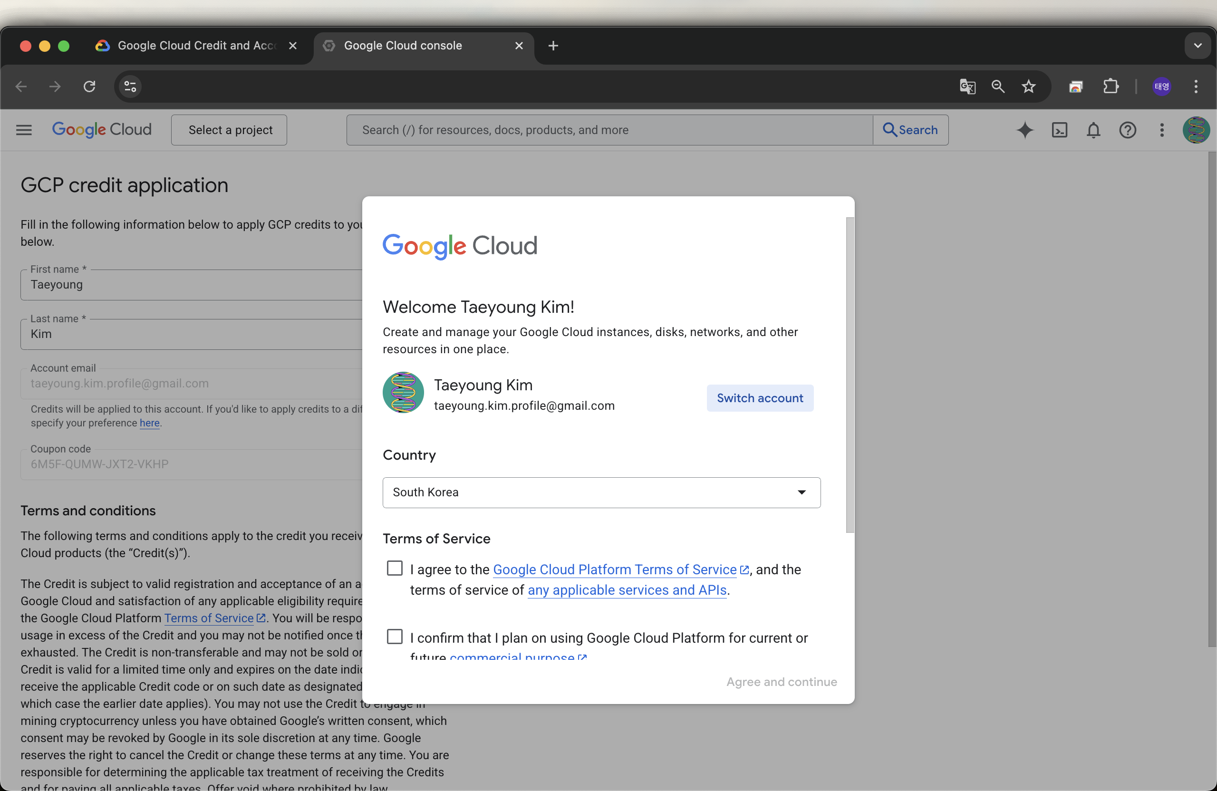This screenshot has width=1217, height=791.
Task: Check the commercial purpose confirmation box
Action: (394, 637)
